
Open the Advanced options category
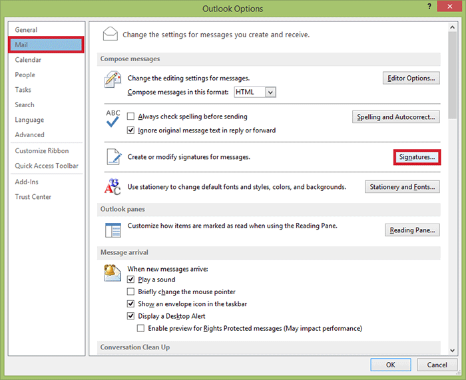[x=47, y=134]
